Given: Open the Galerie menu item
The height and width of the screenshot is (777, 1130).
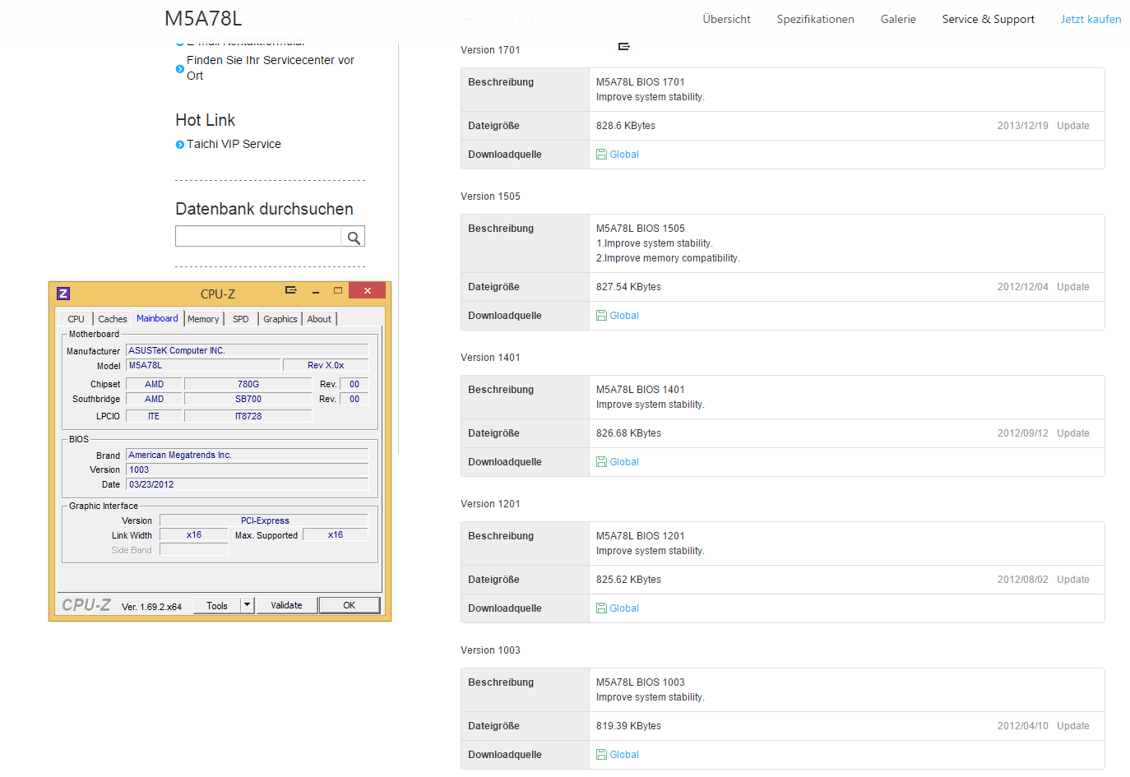Looking at the screenshot, I should (898, 19).
